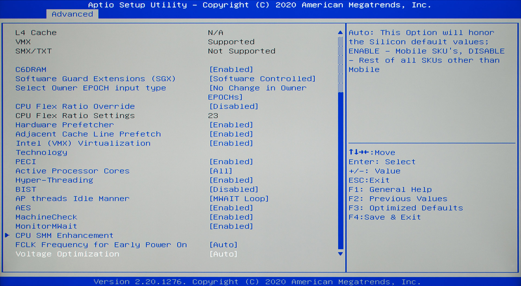Toggle Intel VMX Virtualization [Enabled] value
This screenshot has height=286, width=521.
[x=231, y=143]
